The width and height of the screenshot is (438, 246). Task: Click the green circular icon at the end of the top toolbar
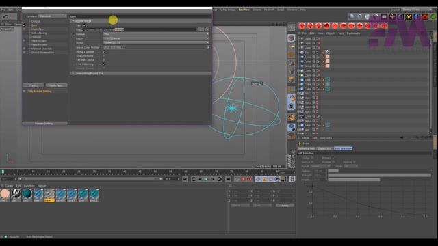pos(433,17)
